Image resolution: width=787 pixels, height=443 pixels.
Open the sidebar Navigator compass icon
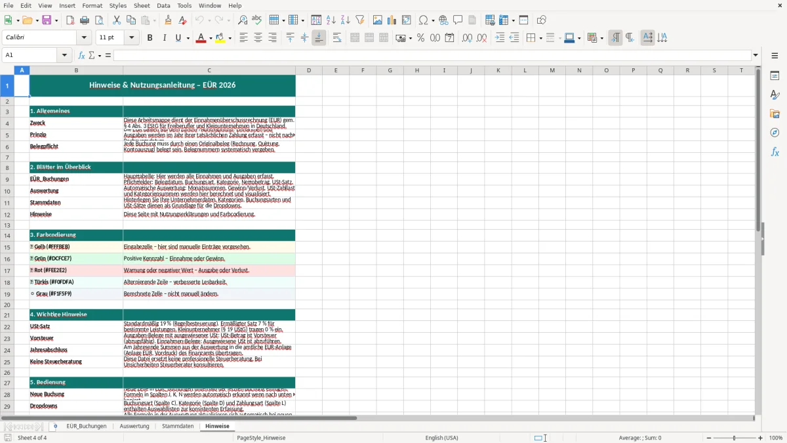(775, 133)
